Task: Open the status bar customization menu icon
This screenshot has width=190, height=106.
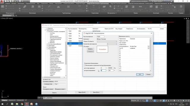Action: (189, 101)
